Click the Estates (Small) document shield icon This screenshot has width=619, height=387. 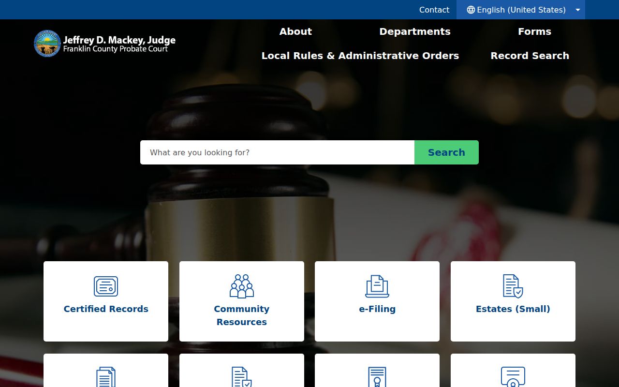[513, 286]
